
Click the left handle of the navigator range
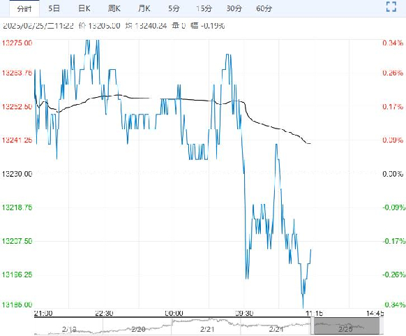313,326
